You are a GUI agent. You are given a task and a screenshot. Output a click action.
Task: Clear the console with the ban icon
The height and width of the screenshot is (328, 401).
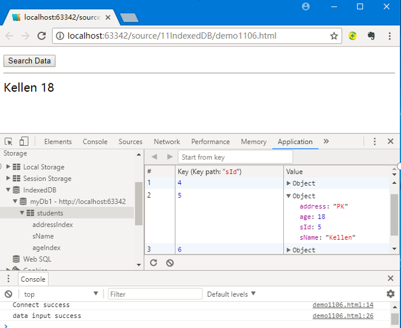8,294
